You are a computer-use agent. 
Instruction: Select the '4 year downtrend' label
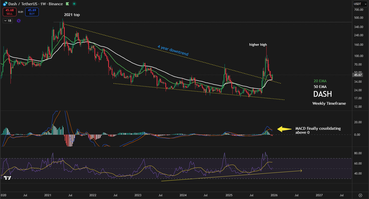tap(173, 50)
